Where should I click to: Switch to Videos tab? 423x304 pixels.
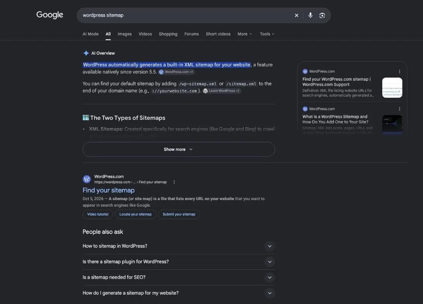[145, 34]
